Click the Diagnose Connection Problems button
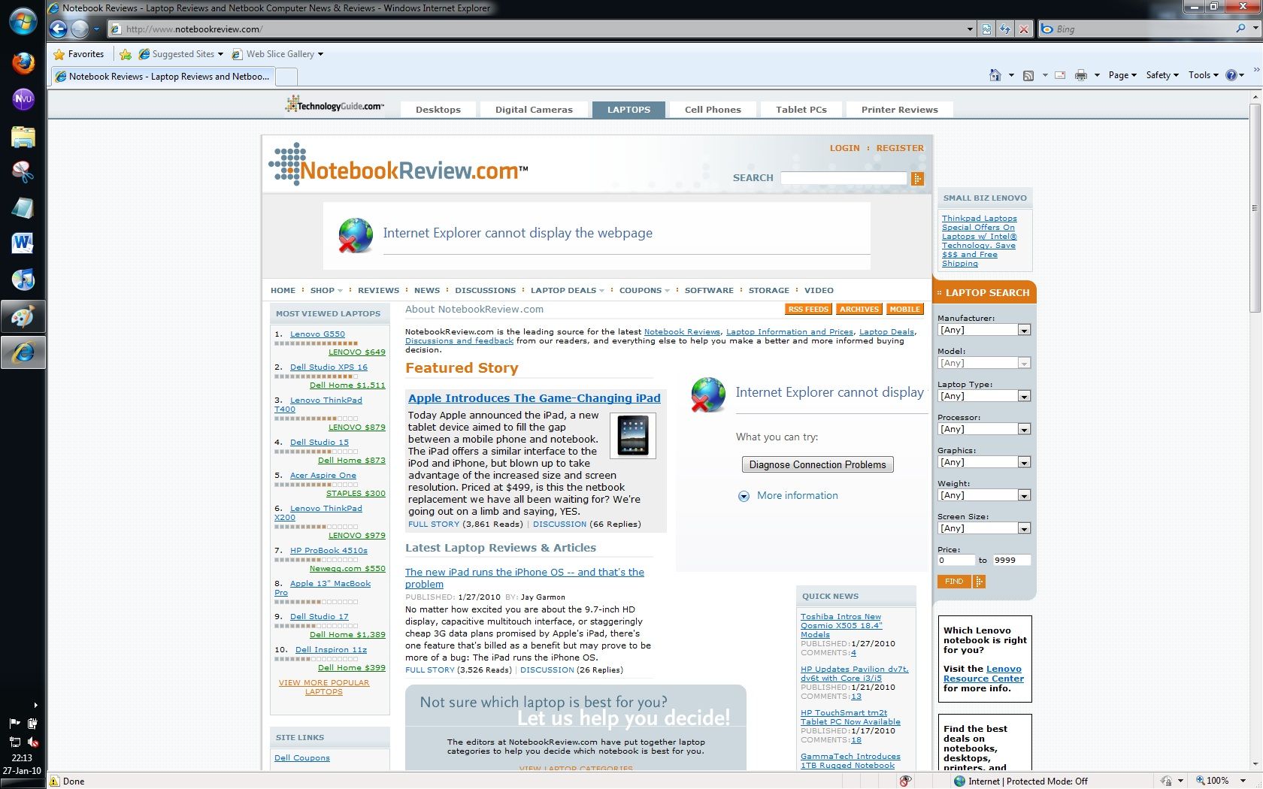 [817, 465]
